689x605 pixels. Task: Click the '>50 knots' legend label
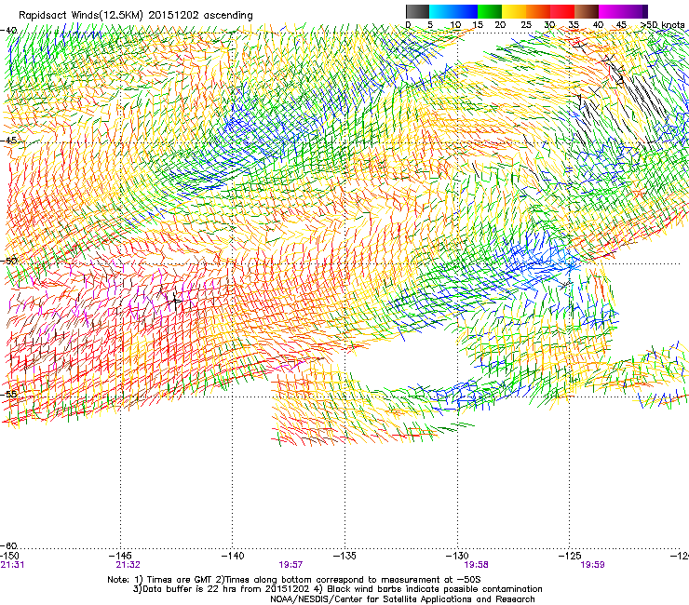coord(663,24)
